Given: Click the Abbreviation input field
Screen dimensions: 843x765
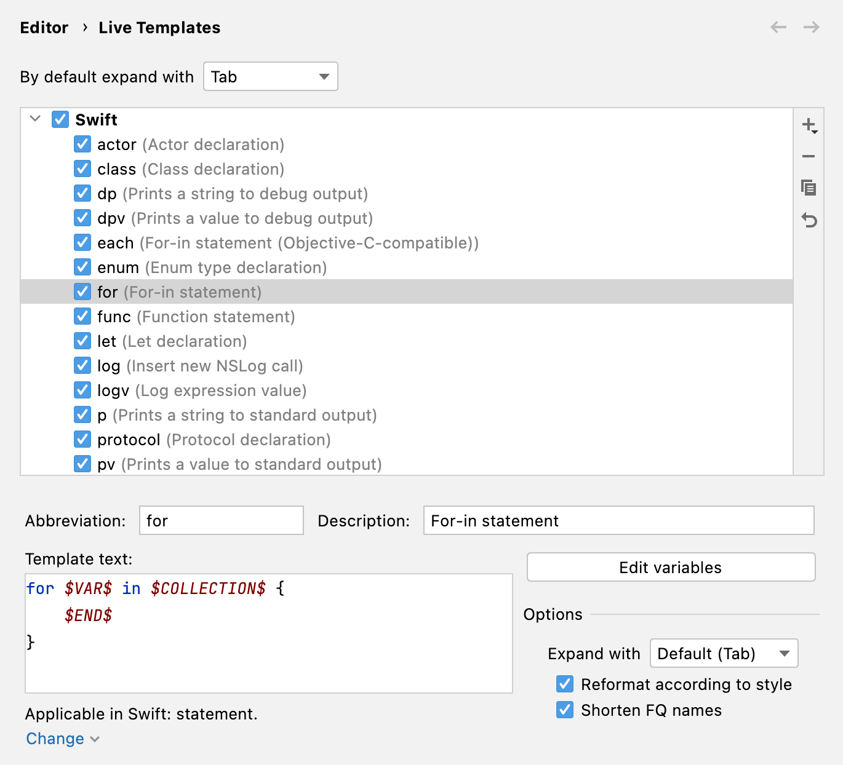Looking at the screenshot, I should 222,520.
